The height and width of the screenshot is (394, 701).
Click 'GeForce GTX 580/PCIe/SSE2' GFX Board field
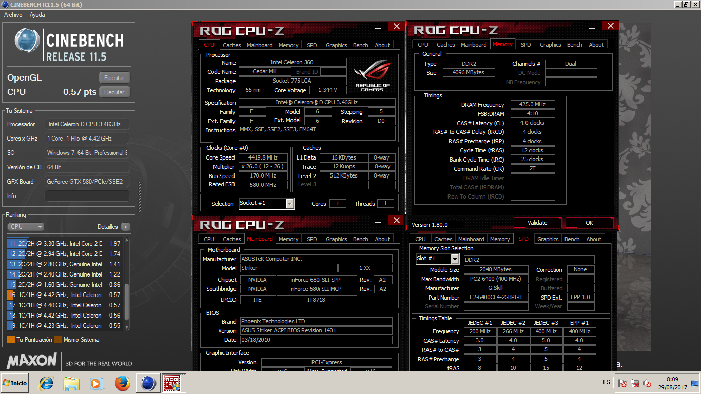pyautogui.click(x=87, y=182)
